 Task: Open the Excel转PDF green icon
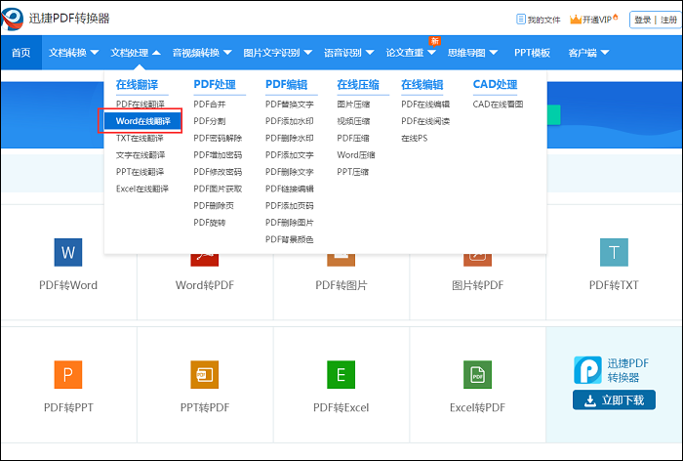coord(477,374)
